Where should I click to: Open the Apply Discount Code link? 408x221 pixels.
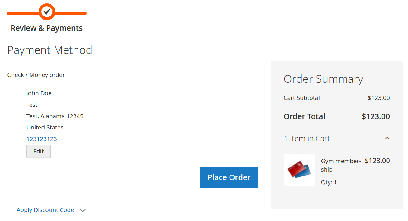(45, 210)
